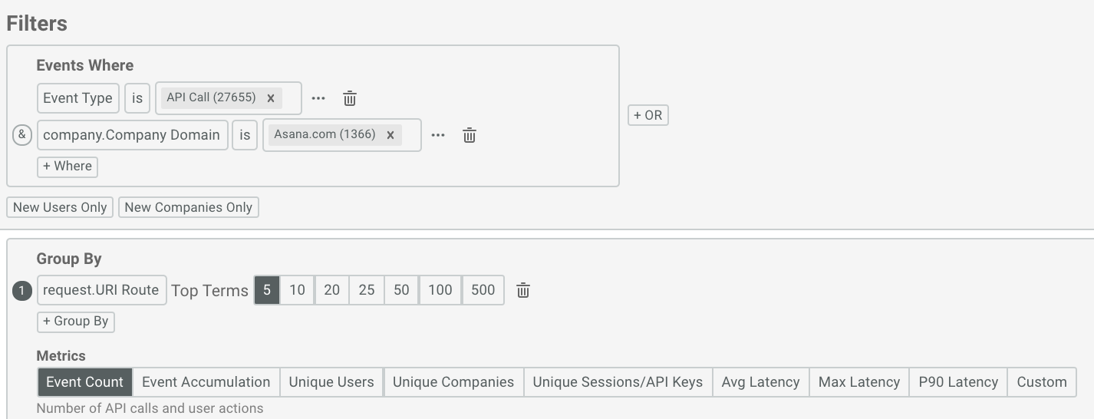This screenshot has width=1094, height=419.
Task: Open more options for Company Domain row
Action: (x=438, y=135)
